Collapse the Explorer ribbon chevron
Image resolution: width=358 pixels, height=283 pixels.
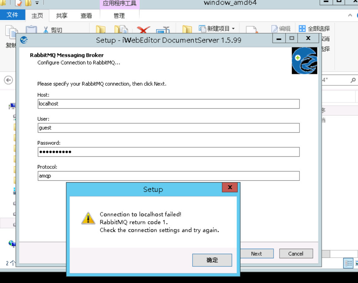coord(350,15)
